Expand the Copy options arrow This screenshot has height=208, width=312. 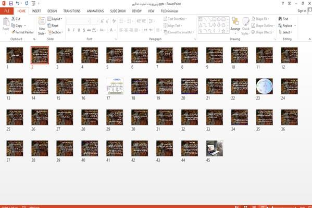25,26
